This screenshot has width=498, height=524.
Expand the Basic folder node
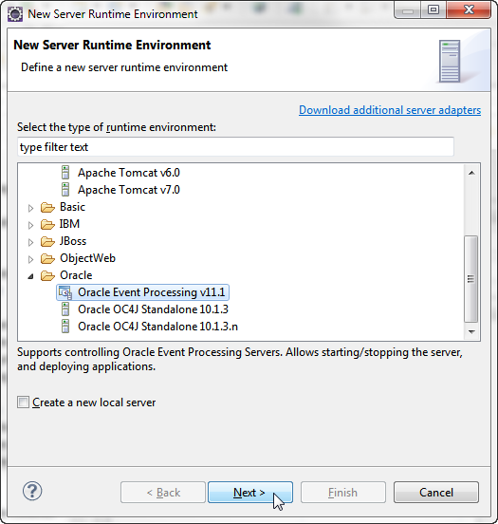[30, 208]
